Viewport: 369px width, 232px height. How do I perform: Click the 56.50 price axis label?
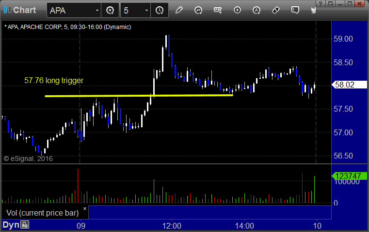pyautogui.click(x=343, y=156)
